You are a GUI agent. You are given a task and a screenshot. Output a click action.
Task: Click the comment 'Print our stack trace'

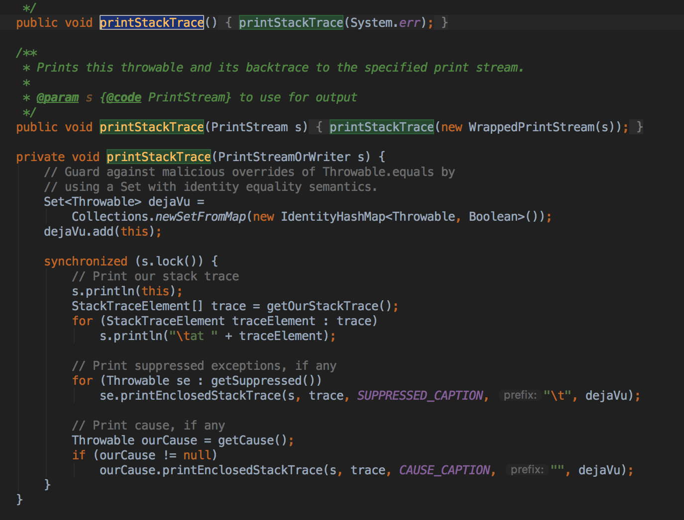coord(155,276)
